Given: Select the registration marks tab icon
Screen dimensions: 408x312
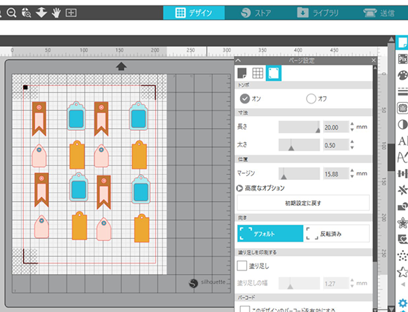Looking at the screenshot, I should pyautogui.click(x=273, y=73).
